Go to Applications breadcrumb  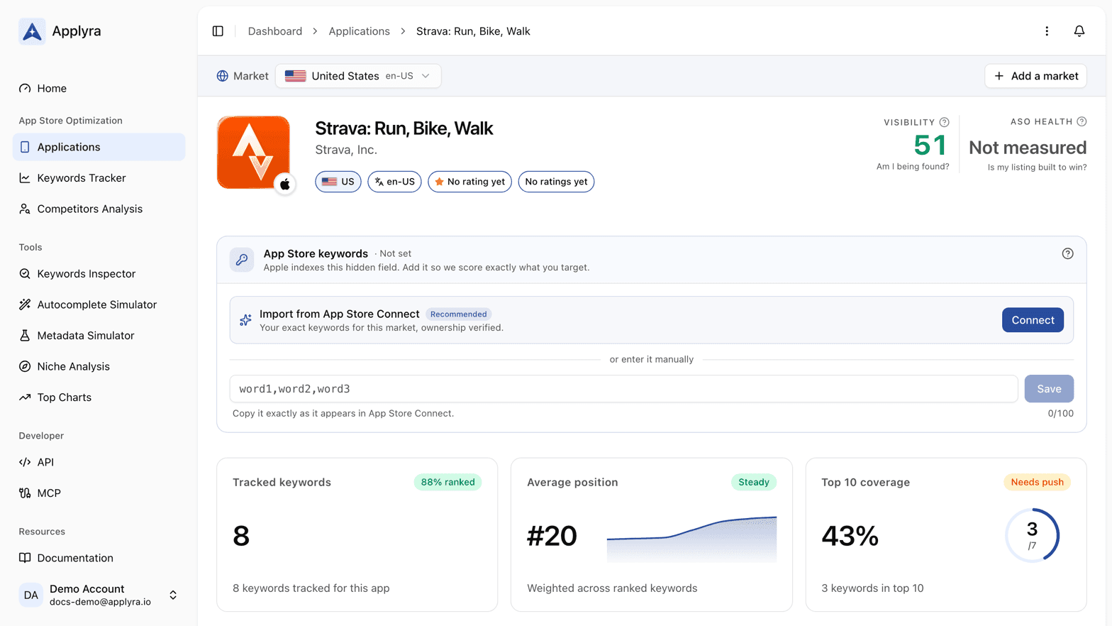click(359, 31)
